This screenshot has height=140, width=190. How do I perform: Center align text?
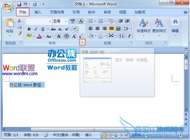[98, 29]
